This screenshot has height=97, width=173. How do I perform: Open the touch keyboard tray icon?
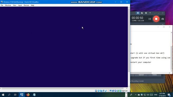tap(151, 95)
